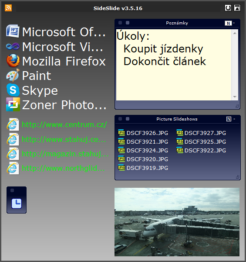The image size is (246, 262).
Task: Toggle the N button in Picture Slideshows header
Action: pos(229,119)
